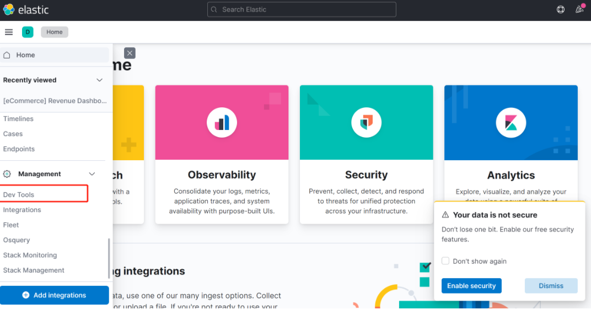The image size is (591, 315).
Task: Click the Add integrations button
Action: (x=54, y=295)
